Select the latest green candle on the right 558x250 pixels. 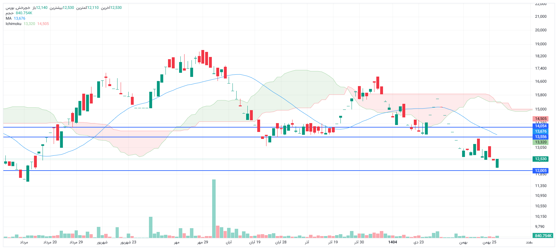point(497,163)
